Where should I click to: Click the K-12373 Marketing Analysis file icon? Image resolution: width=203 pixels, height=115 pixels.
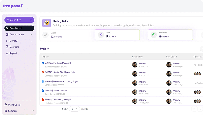point(43,100)
